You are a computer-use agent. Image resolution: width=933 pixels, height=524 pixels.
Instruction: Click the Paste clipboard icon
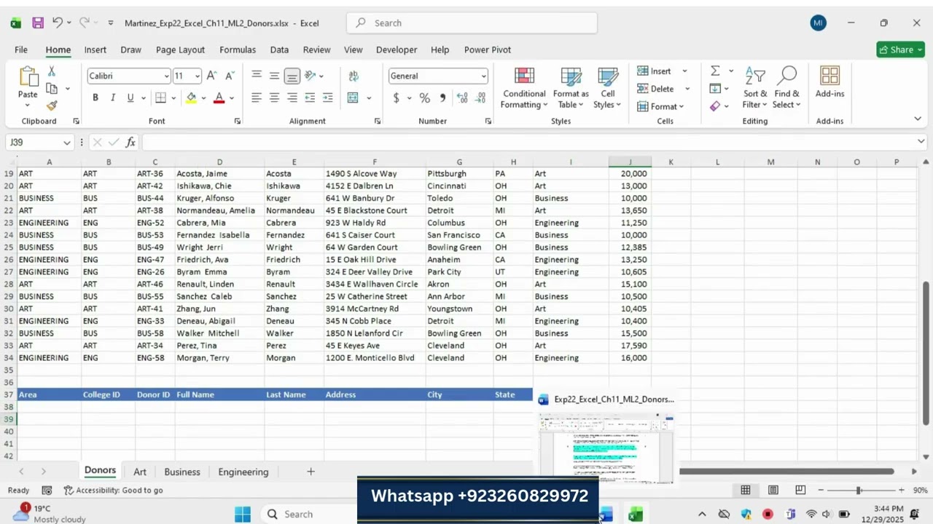28,76
